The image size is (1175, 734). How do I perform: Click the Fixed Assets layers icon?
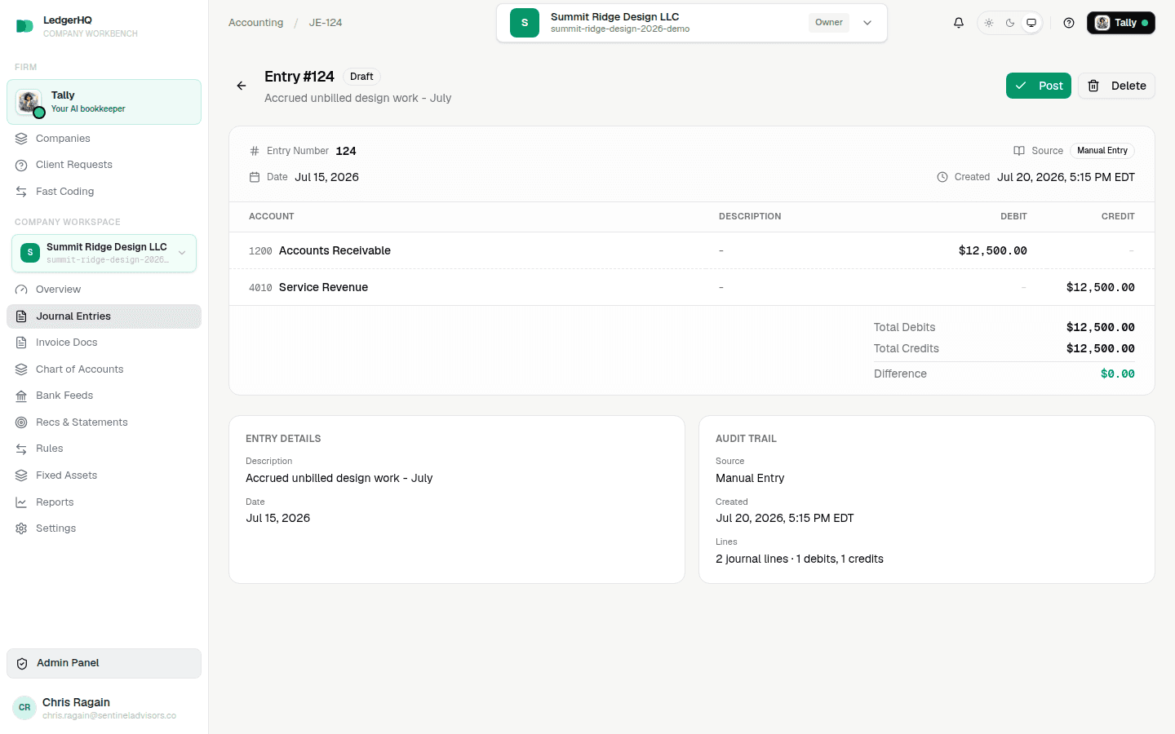[21, 475]
